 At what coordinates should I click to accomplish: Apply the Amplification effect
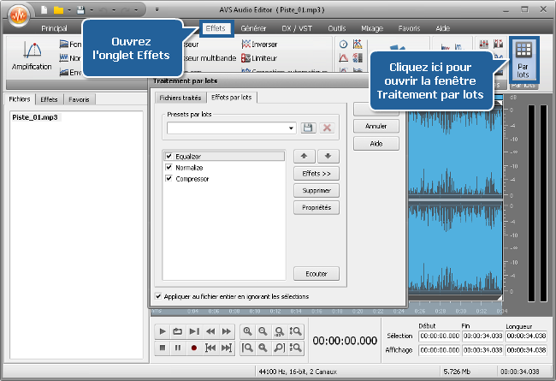coord(32,56)
